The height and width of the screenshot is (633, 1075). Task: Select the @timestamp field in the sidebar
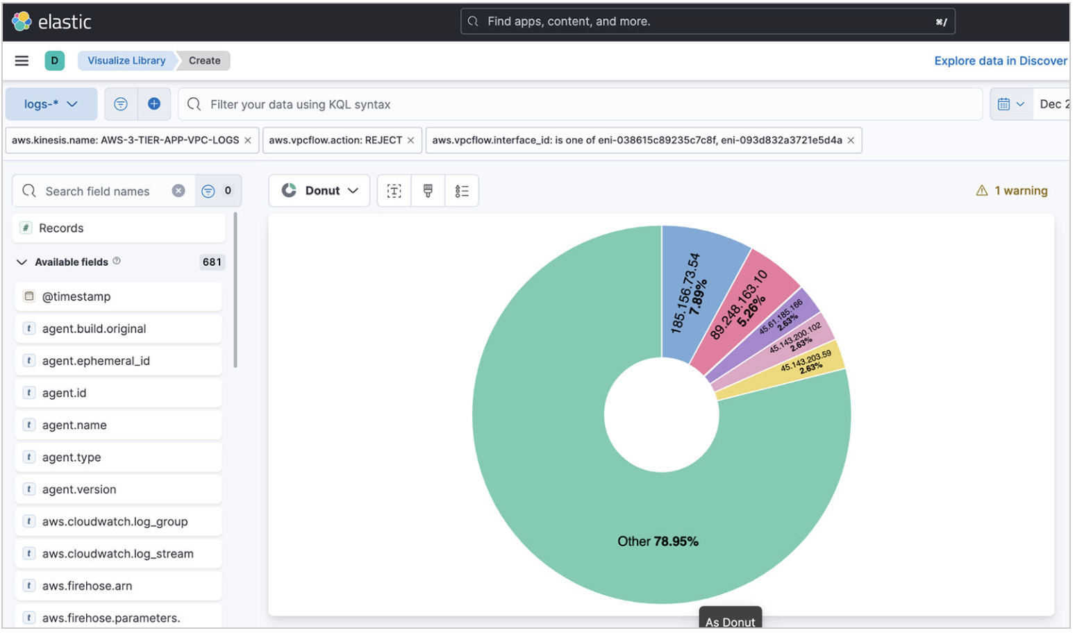pyautogui.click(x=76, y=296)
